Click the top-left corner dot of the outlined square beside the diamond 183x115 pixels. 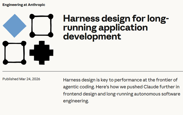point(32,17)
